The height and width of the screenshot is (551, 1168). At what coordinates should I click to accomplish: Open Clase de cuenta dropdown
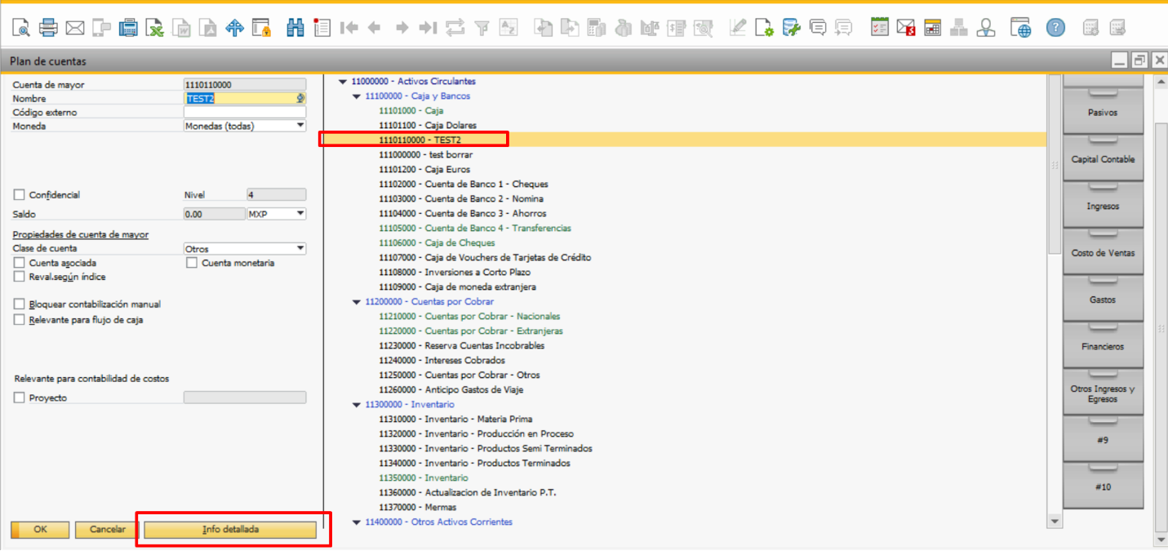click(300, 249)
